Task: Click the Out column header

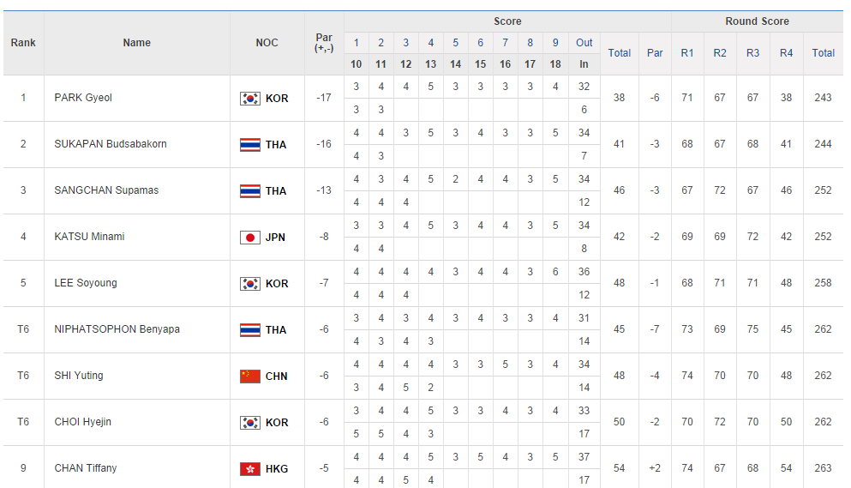Action: click(x=584, y=43)
